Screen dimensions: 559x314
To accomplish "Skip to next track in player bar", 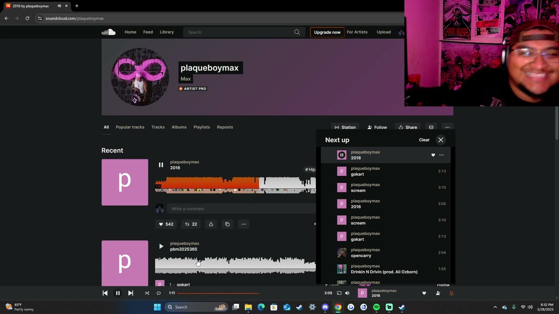I will point(131,293).
